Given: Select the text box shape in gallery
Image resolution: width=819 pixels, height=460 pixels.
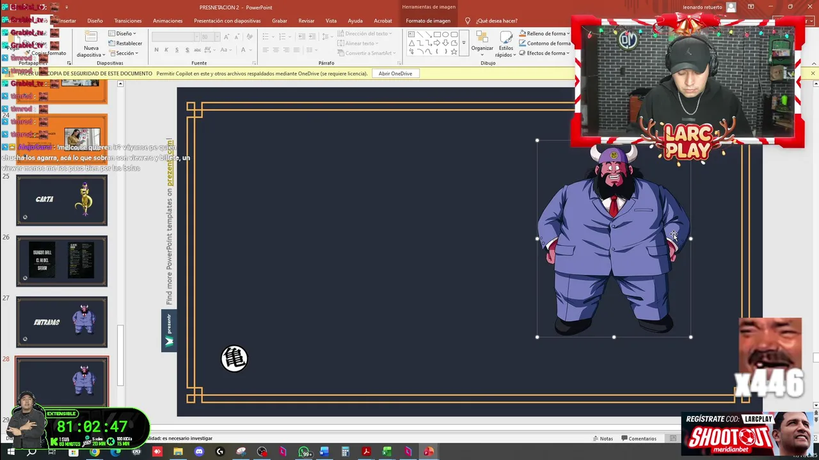Looking at the screenshot, I should pos(411,34).
